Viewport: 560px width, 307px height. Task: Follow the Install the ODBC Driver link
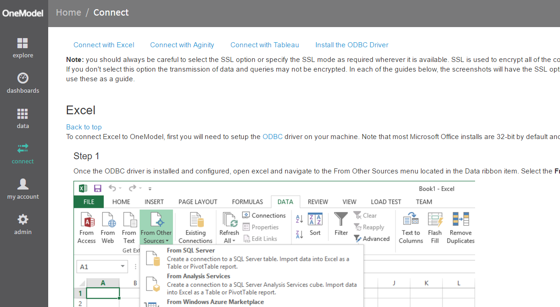(352, 45)
